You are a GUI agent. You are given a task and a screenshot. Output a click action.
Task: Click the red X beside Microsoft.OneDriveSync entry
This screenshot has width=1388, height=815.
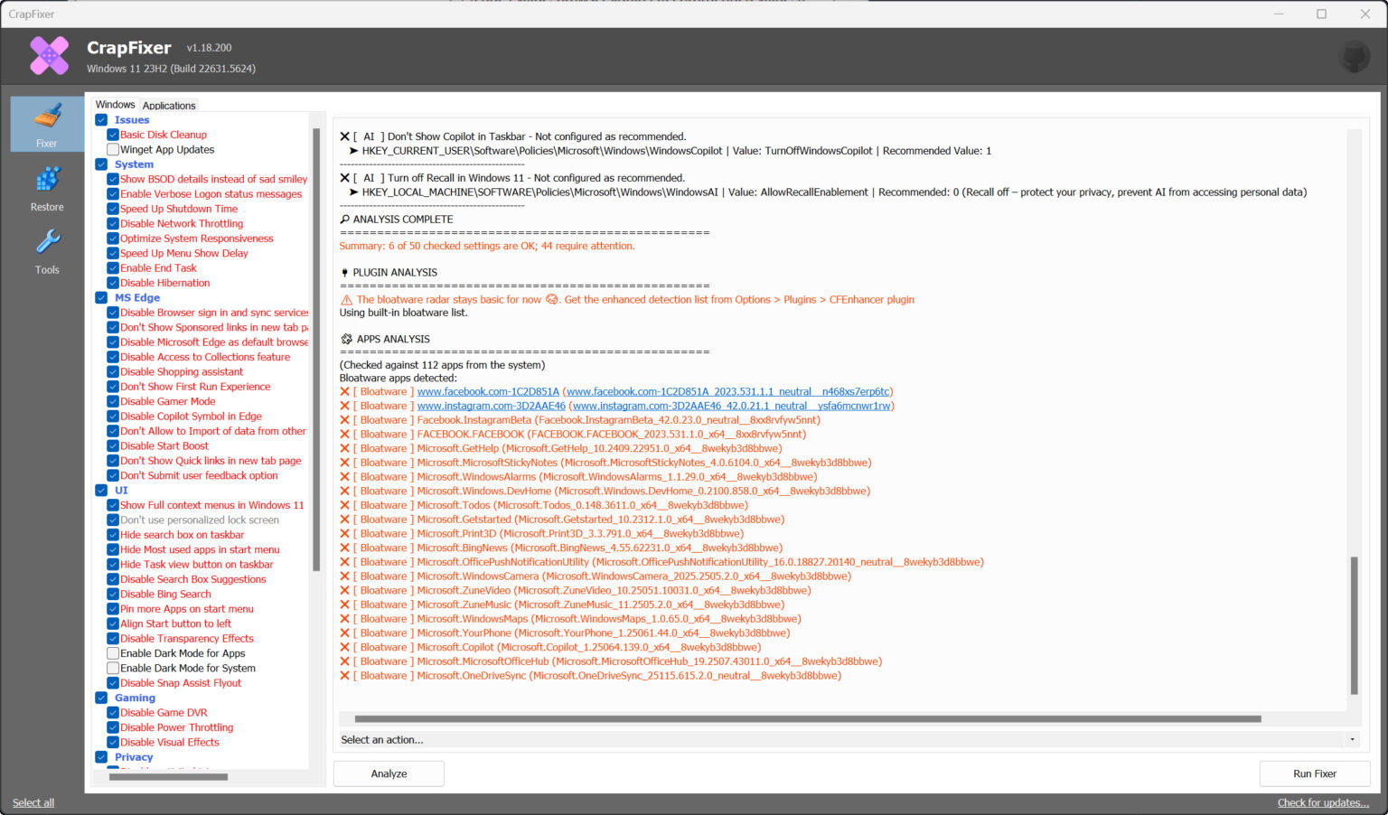click(344, 675)
